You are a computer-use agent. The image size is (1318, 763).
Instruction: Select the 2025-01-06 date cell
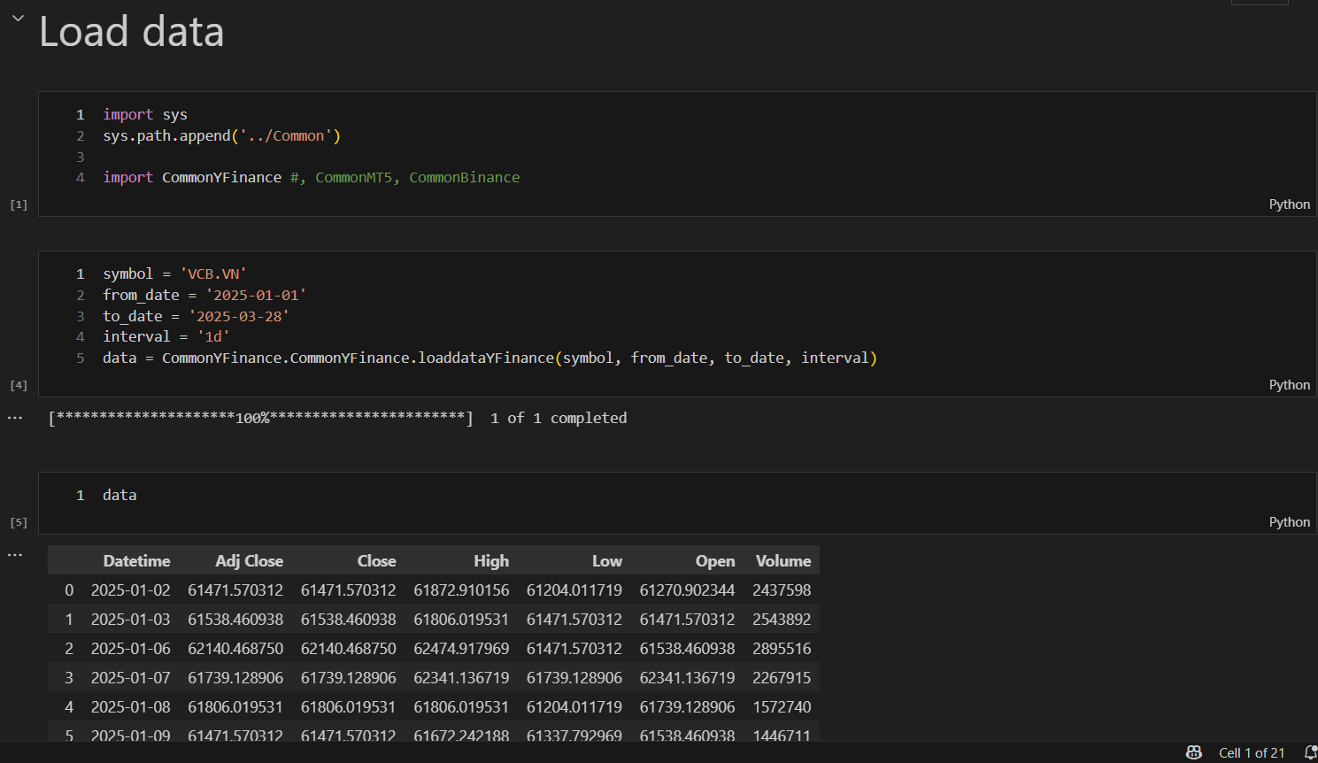click(x=131, y=649)
